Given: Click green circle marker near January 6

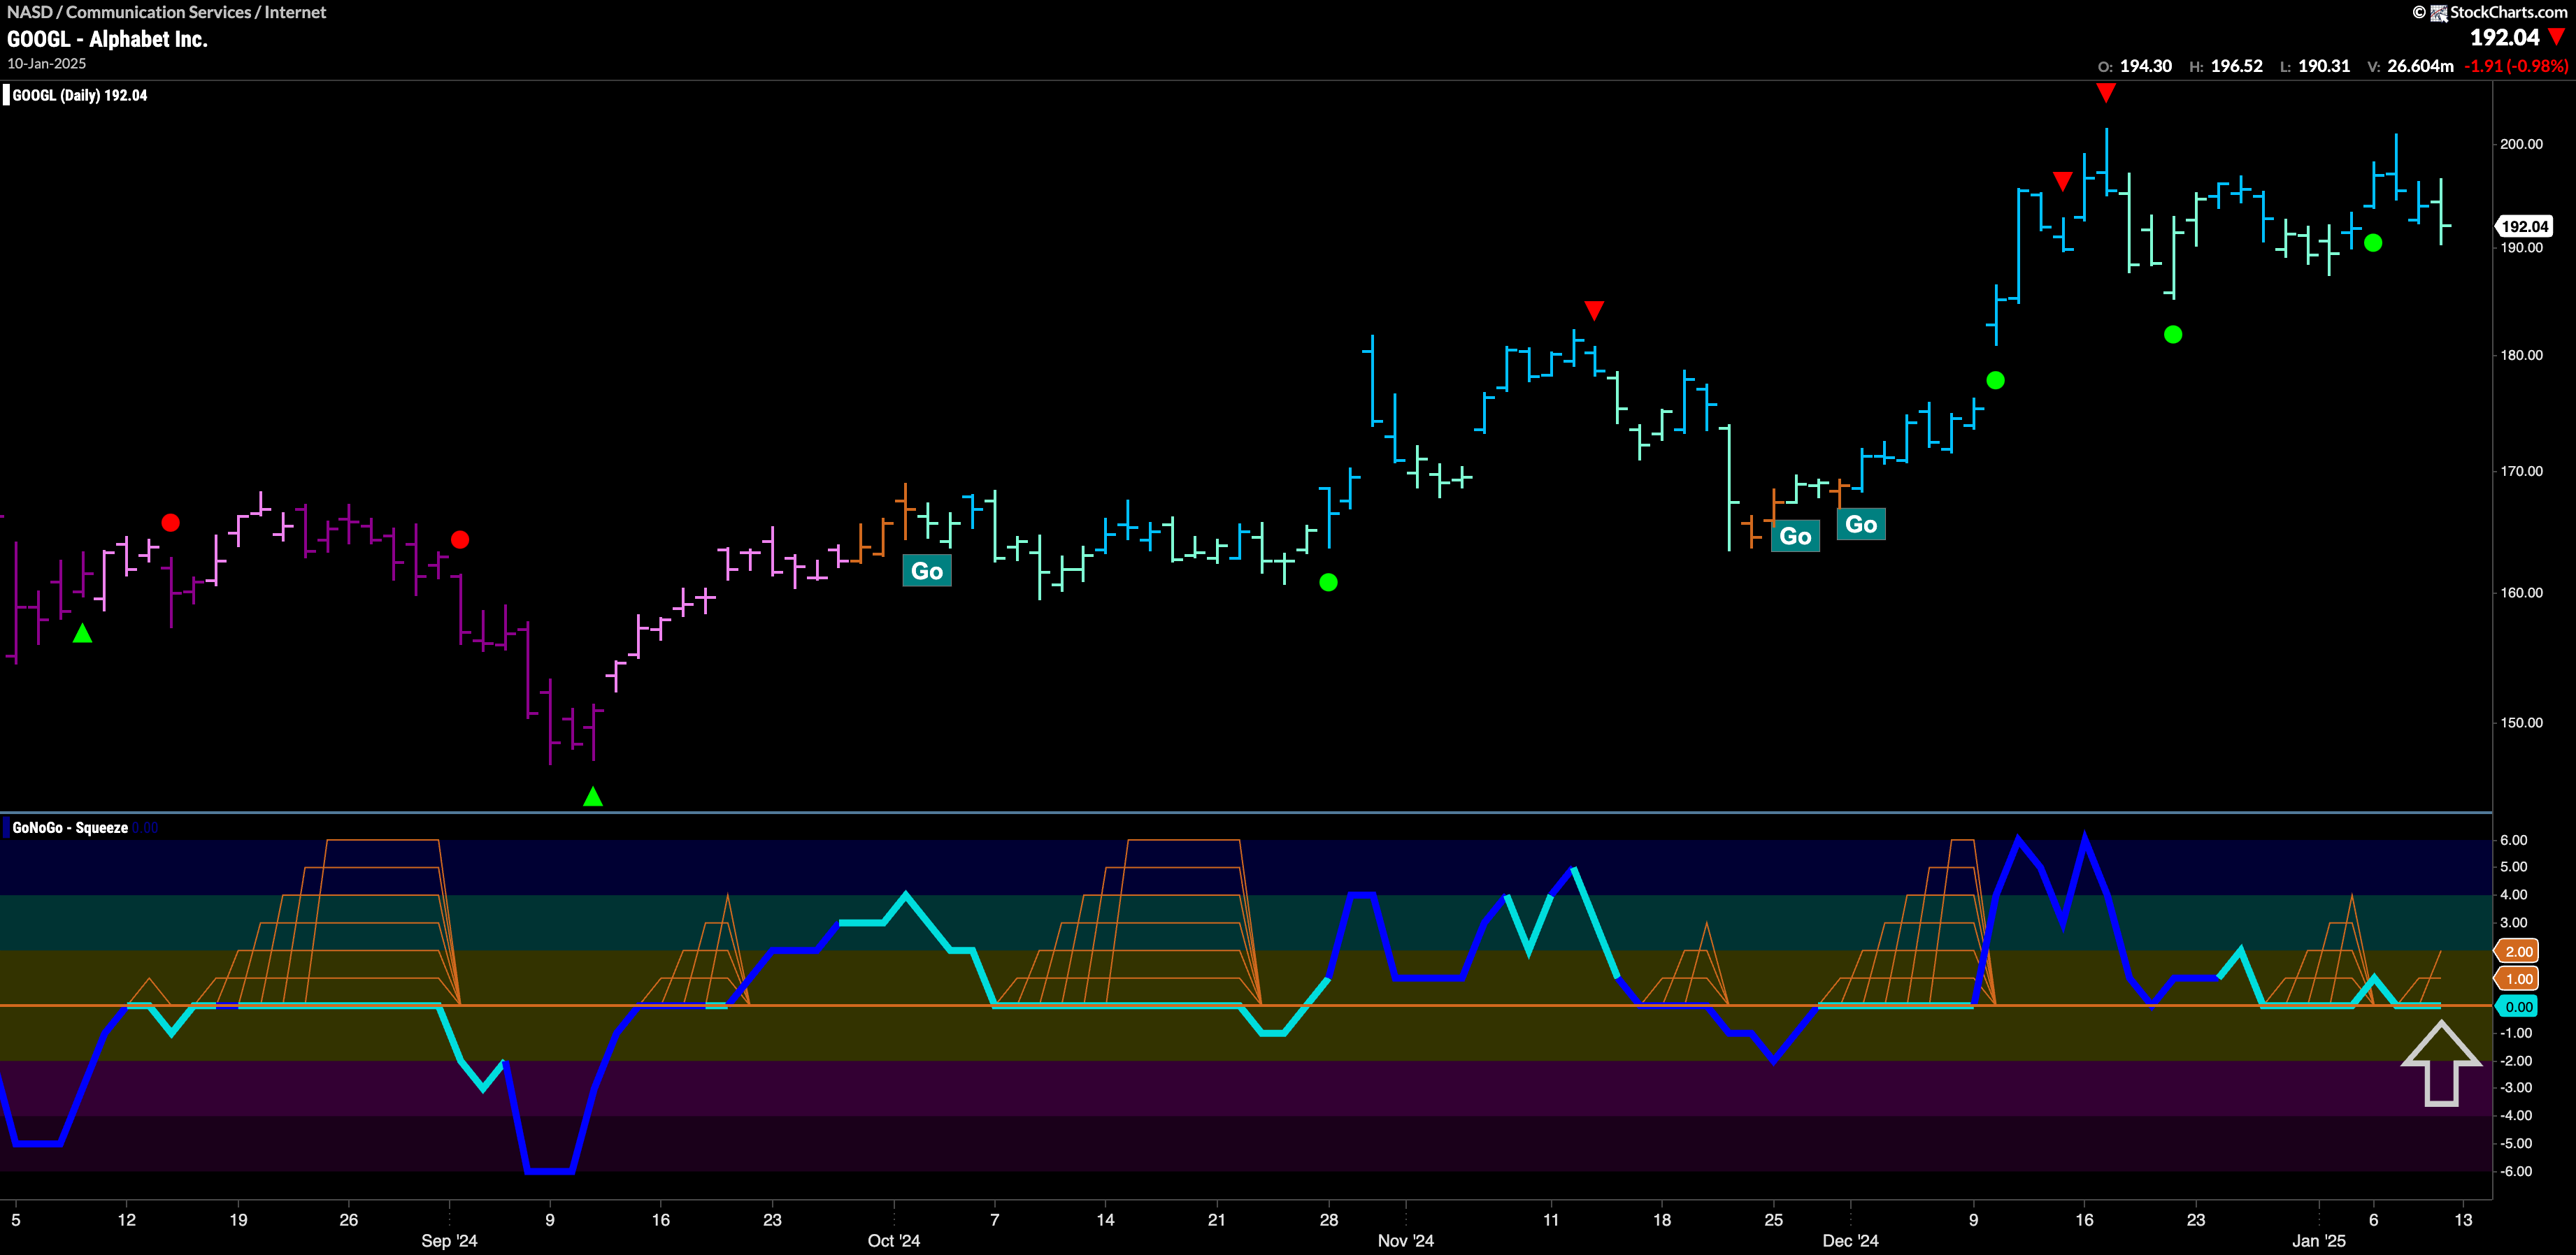Looking at the screenshot, I should point(2373,242).
